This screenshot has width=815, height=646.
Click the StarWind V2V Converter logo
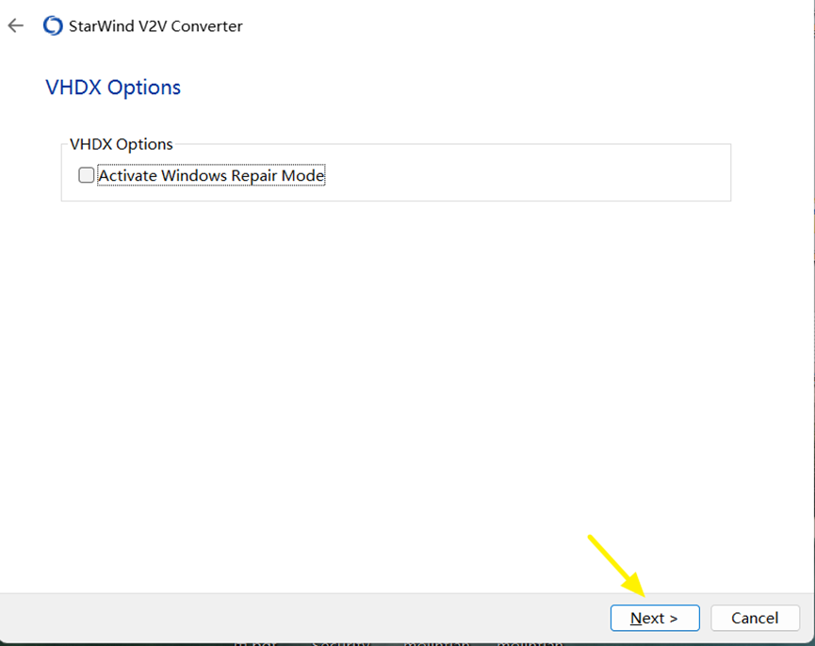point(53,25)
